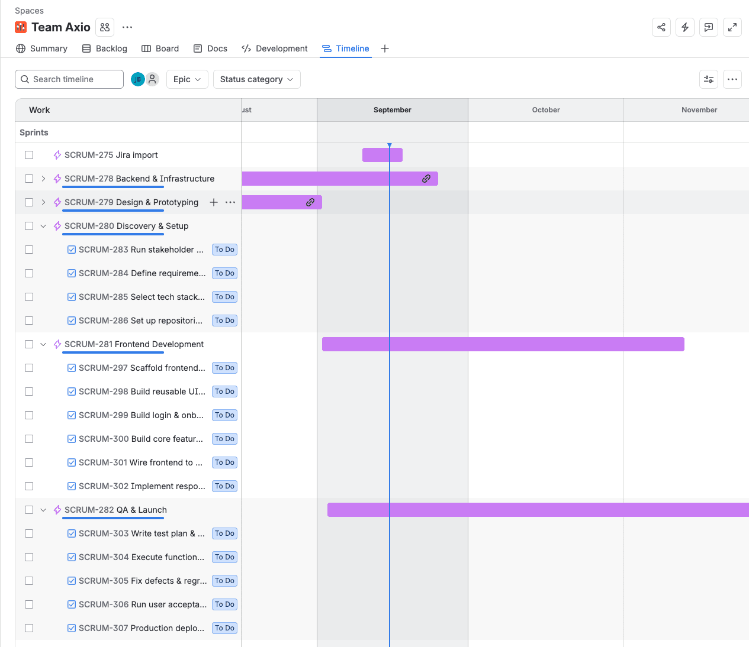Open the Automation lightning bolt icon
The image size is (749, 647).
click(x=685, y=27)
